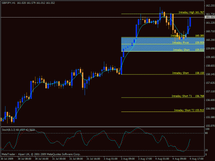Select the Intraday Pivot 159.959 label
Viewport: 215px width, 161px height.
click(188, 43)
